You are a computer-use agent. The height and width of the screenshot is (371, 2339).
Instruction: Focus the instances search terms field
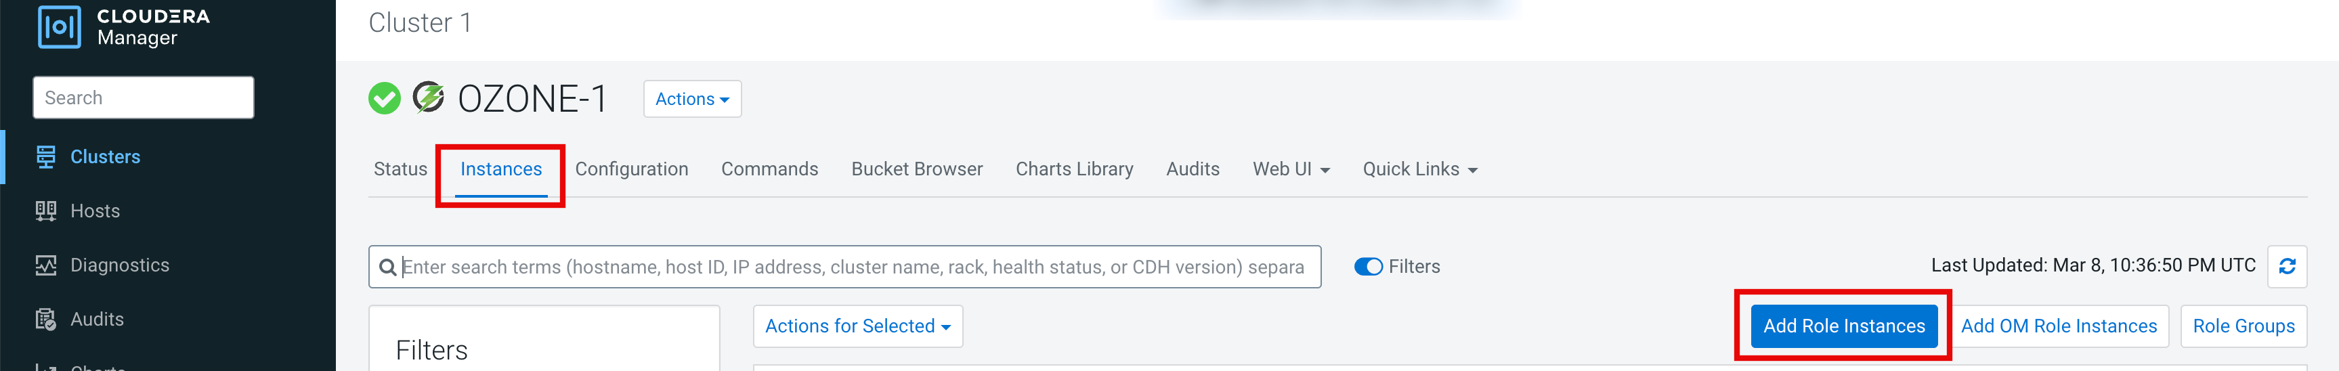pyautogui.click(x=853, y=267)
